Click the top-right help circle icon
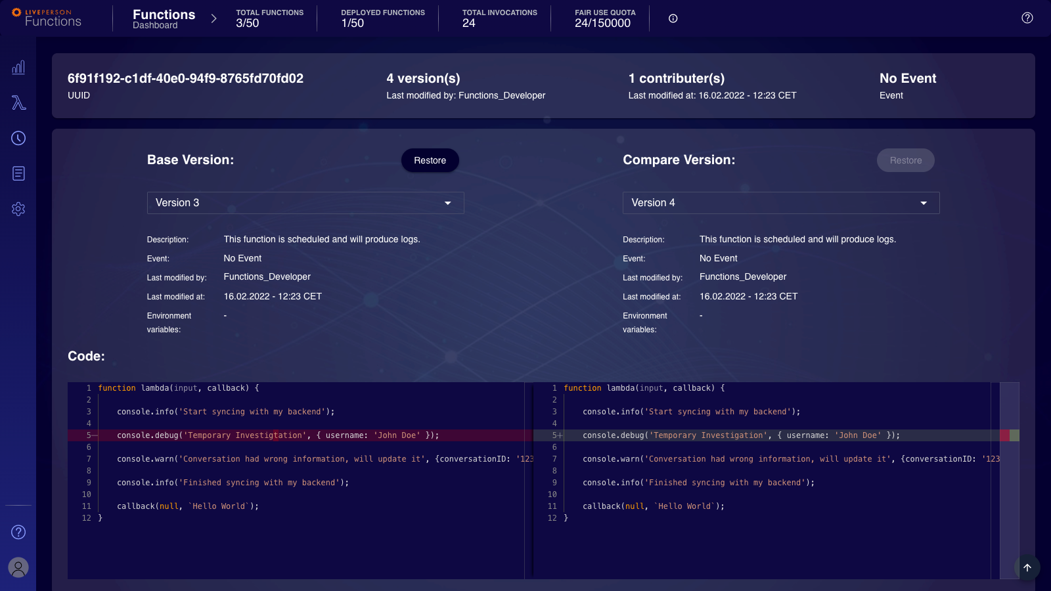This screenshot has width=1051, height=591. point(1027,18)
